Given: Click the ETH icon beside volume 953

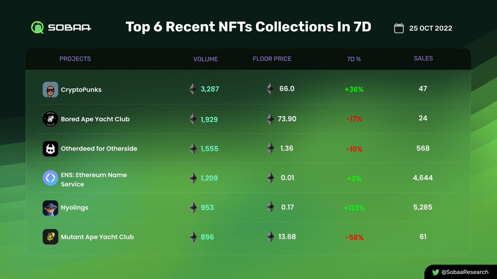Looking at the screenshot, I should point(193,207).
